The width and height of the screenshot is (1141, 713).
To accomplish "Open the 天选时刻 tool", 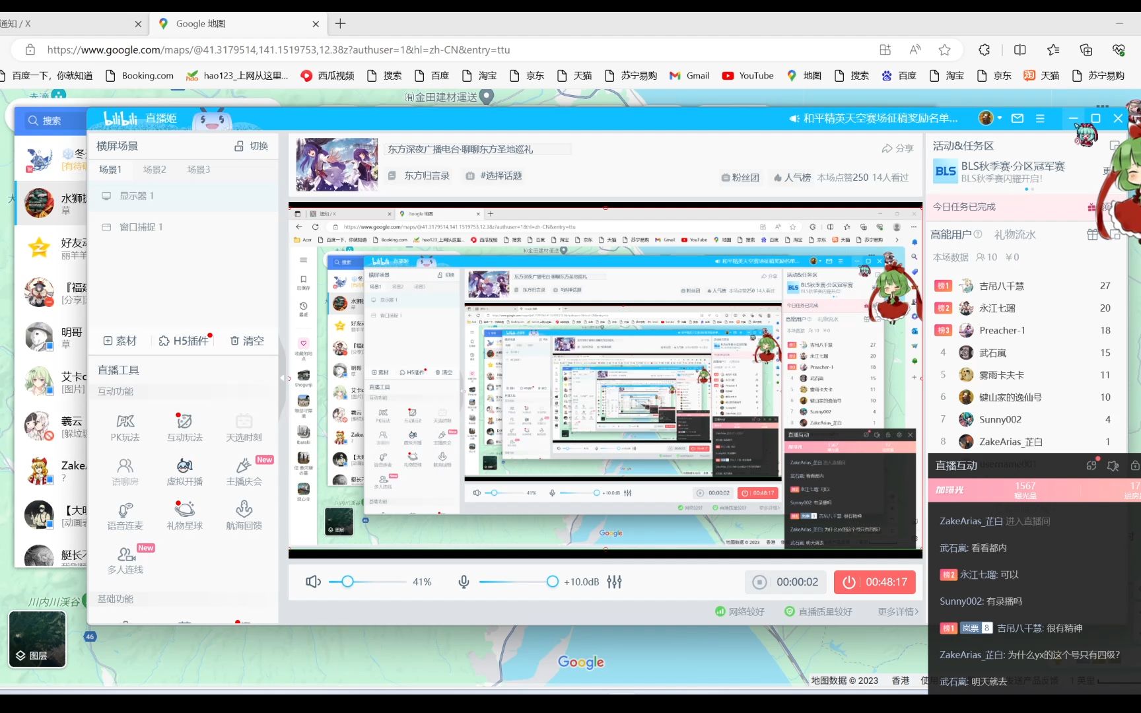I will (x=244, y=428).
